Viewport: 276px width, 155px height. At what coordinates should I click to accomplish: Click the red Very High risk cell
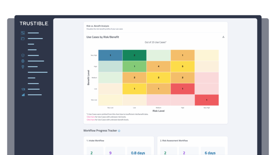[207, 100]
